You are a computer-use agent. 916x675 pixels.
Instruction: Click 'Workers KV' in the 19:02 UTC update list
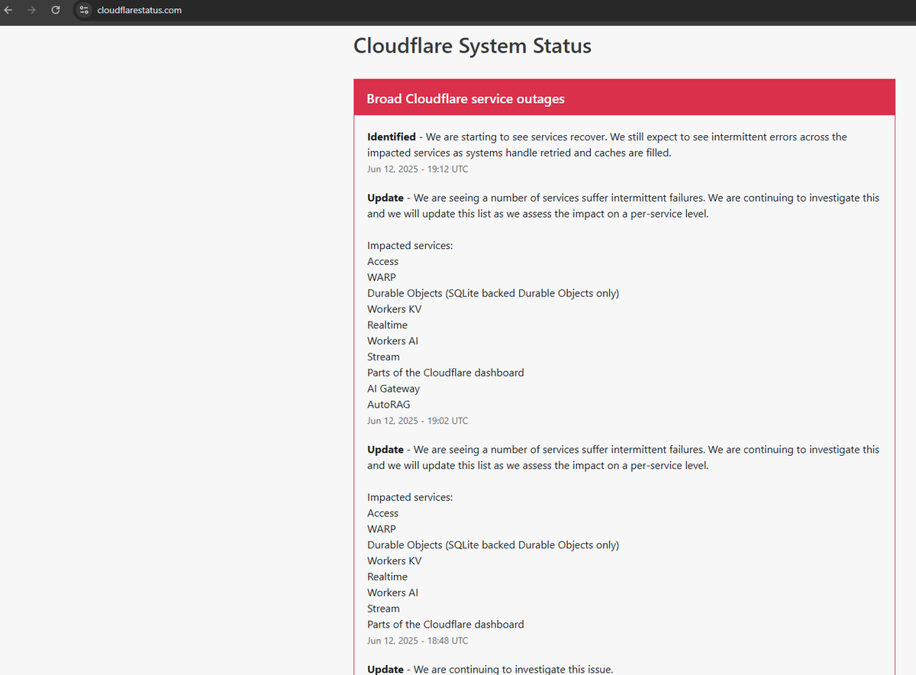(x=394, y=309)
